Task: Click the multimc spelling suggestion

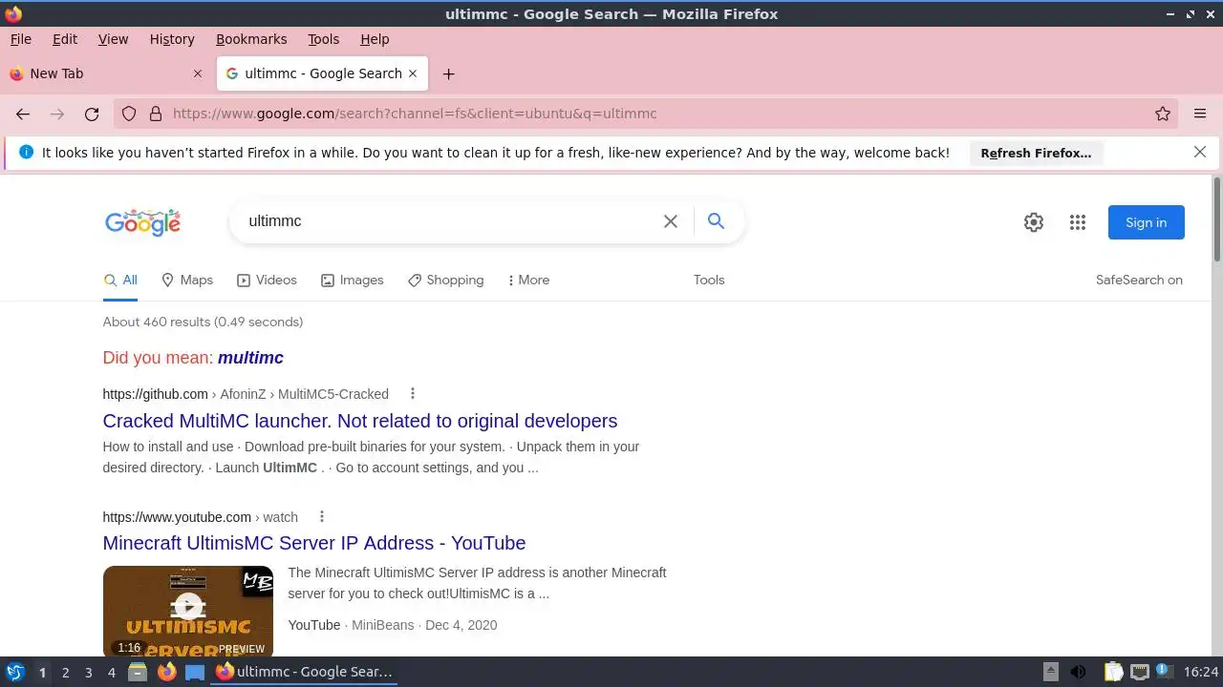Action: [x=250, y=358]
